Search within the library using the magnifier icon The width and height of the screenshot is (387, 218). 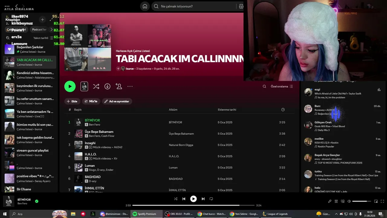coord(8,38)
